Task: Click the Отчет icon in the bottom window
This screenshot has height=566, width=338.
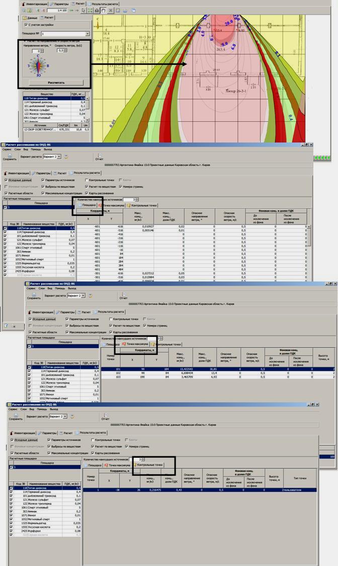Action: pyautogui.click(x=105, y=416)
